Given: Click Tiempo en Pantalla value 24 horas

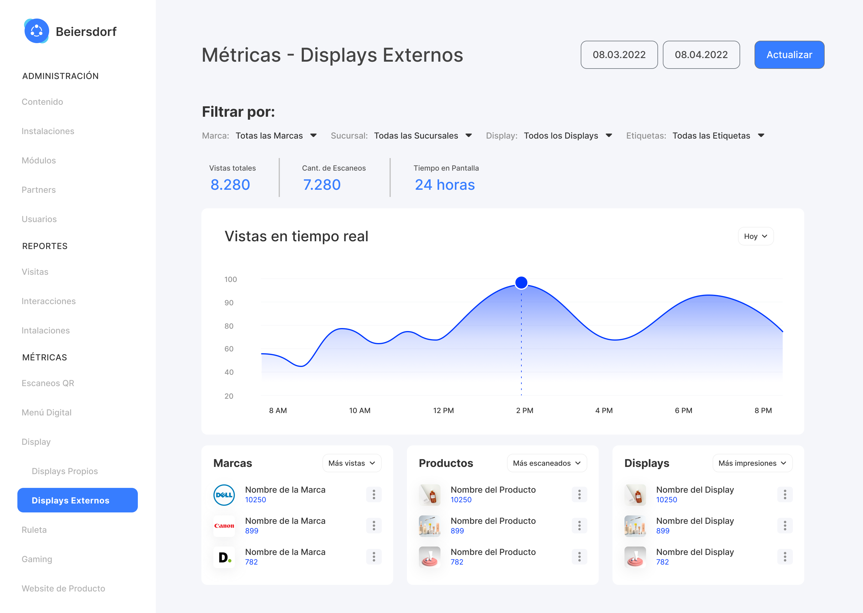Looking at the screenshot, I should 445,185.
